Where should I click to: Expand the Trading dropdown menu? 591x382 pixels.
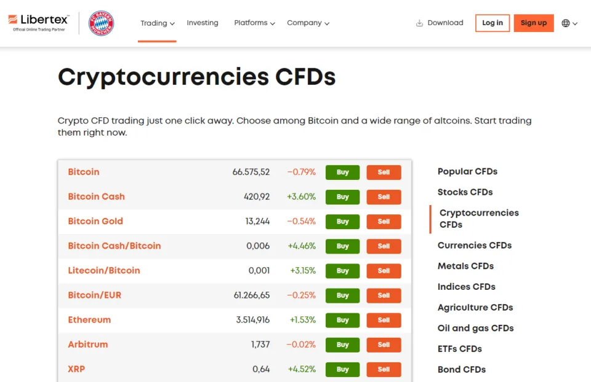point(157,23)
